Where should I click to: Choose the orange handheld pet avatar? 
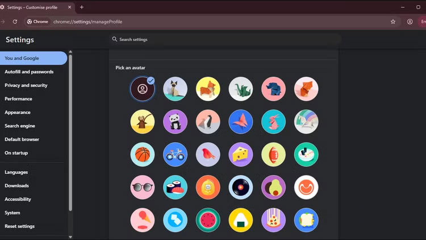208,187
